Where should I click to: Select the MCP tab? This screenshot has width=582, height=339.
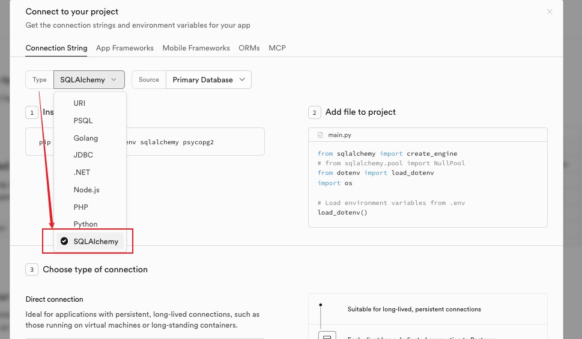(277, 48)
